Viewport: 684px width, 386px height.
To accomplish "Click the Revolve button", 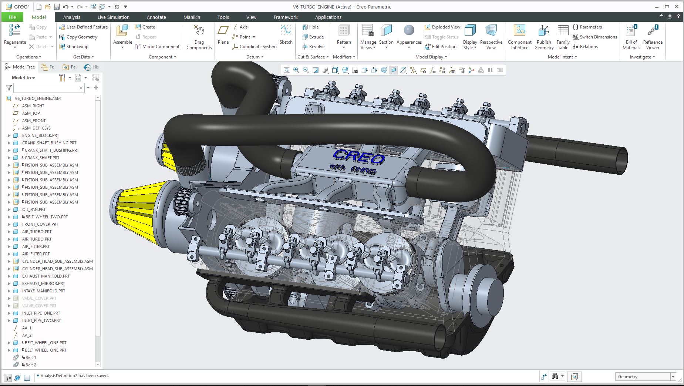I will click(313, 47).
